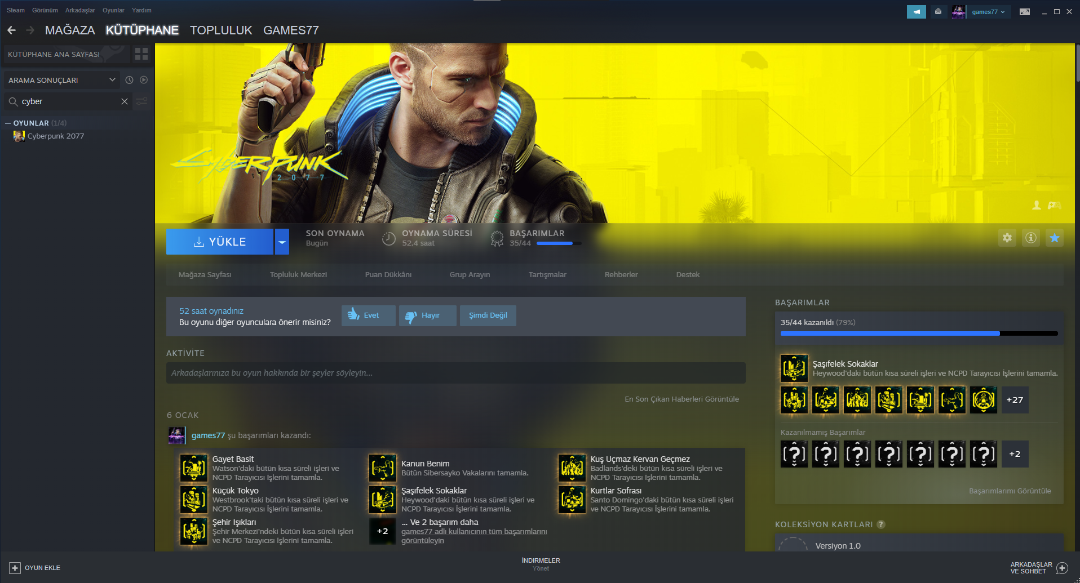
Task: Dismiss the prompt with Şimdi Değil
Action: [488, 315]
